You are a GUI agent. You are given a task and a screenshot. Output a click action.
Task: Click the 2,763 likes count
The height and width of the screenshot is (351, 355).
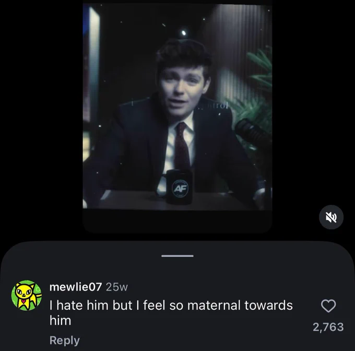328,327
